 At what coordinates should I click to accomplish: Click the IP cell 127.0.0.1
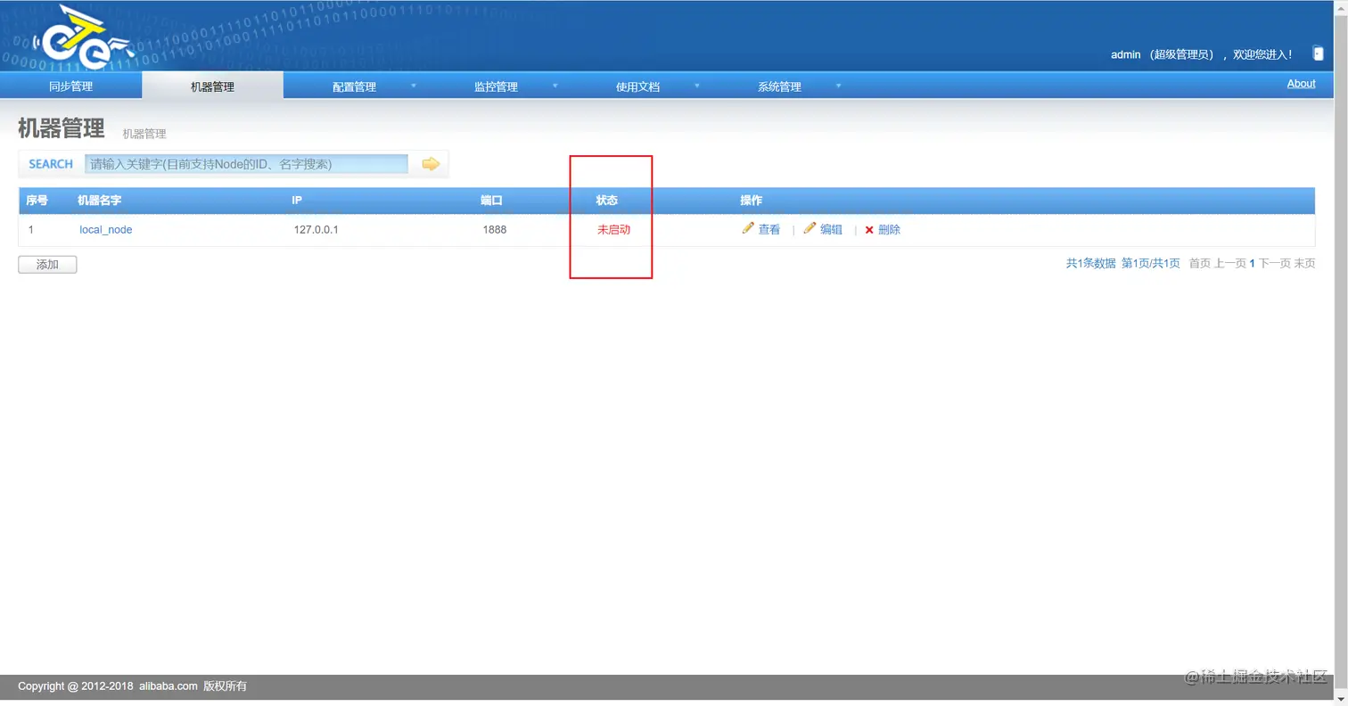[316, 230]
